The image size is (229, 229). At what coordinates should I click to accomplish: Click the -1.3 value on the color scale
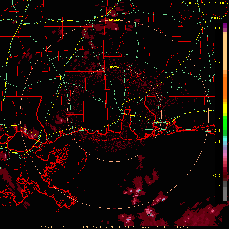pyautogui.click(x=217, y=187)
